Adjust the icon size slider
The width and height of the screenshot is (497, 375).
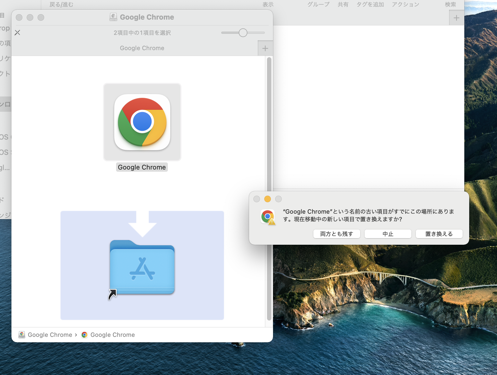click(243, 33)
